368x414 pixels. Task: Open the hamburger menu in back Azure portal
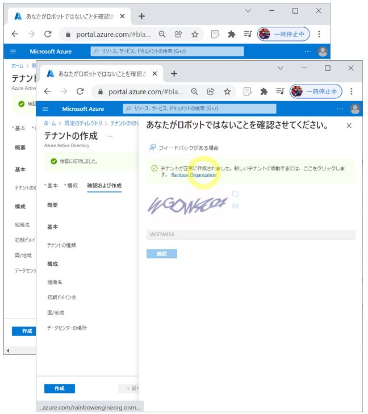pos(13,52)
